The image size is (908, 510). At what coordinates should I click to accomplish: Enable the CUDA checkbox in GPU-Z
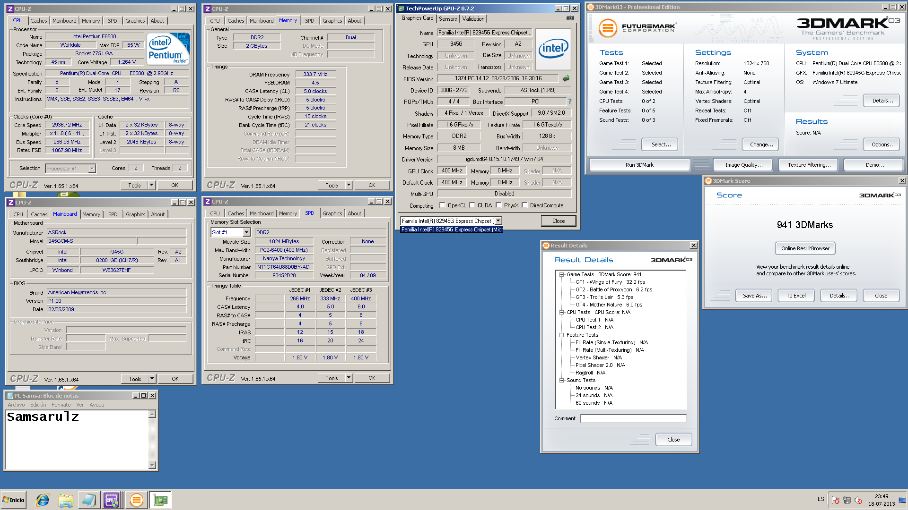pos(472,205)
